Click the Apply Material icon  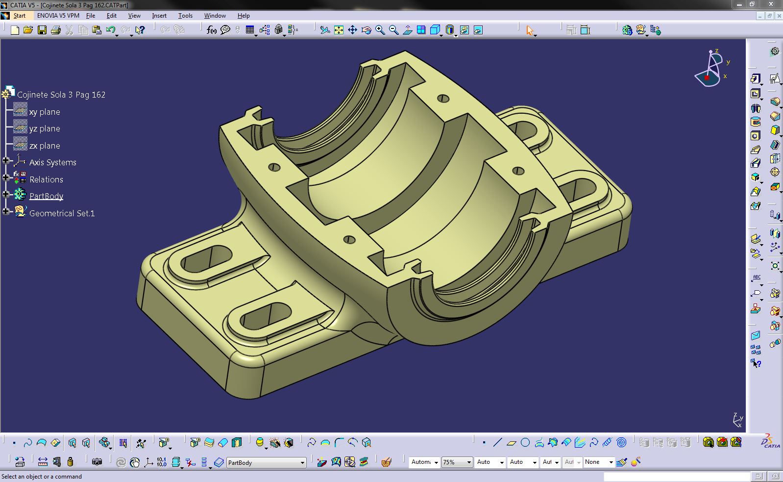point(386,462)
